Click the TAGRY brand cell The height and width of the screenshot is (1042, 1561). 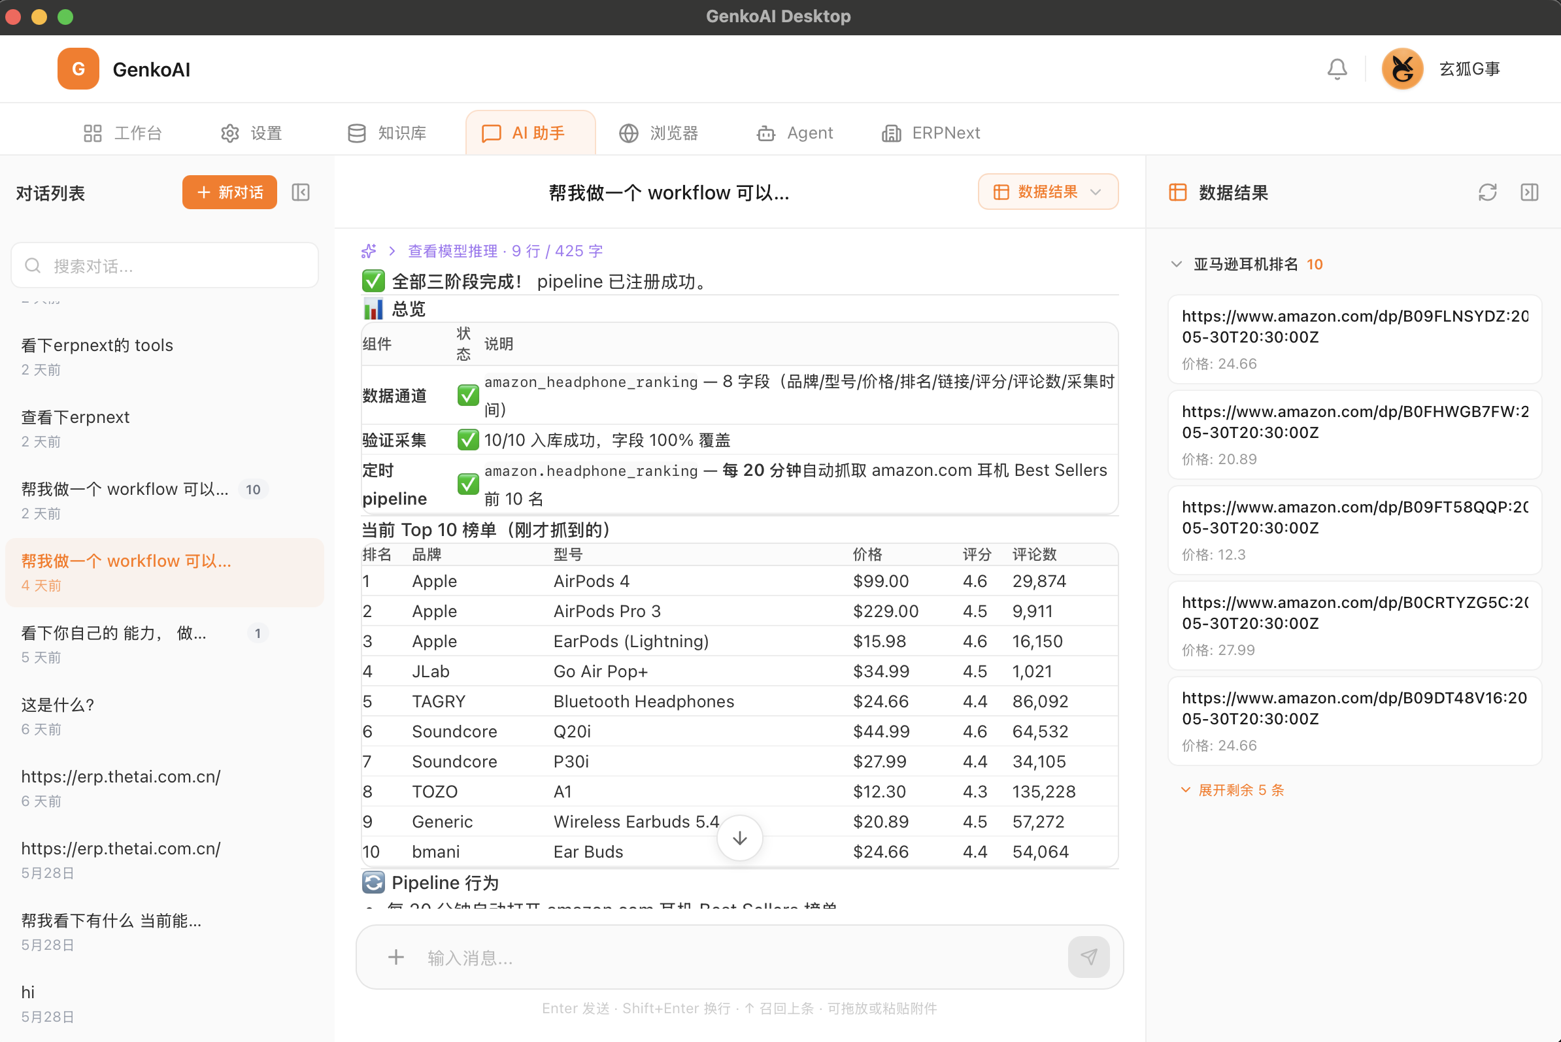coord(438,701)
